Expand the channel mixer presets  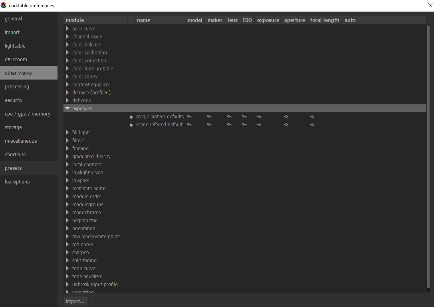(67, 36)
